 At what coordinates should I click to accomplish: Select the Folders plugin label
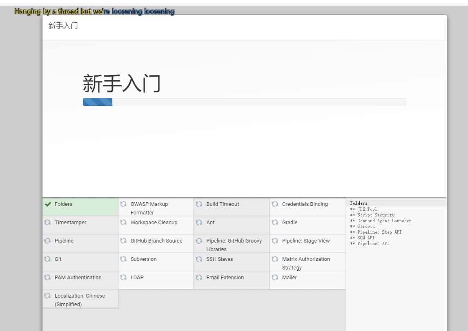click(x=63, y=204)
